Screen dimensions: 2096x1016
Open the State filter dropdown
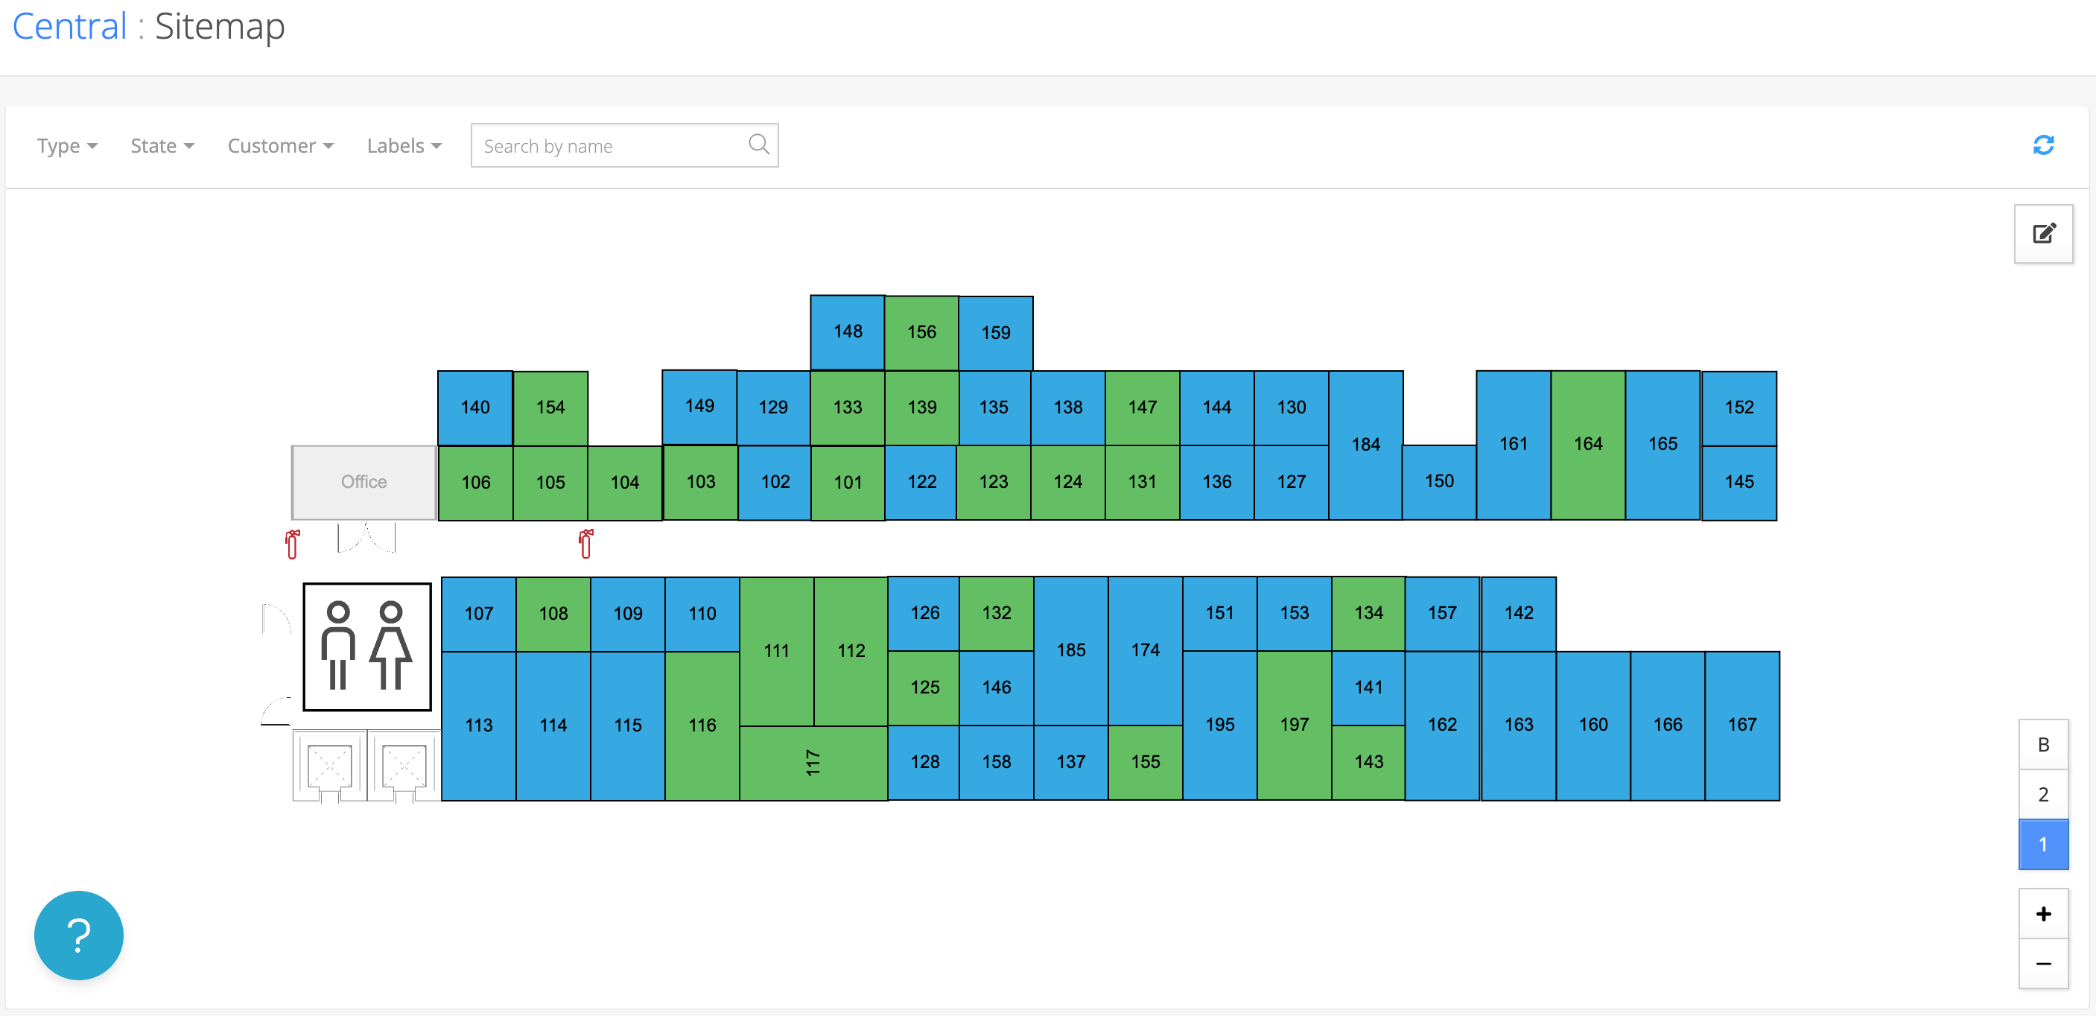click(x=162, y=145)
